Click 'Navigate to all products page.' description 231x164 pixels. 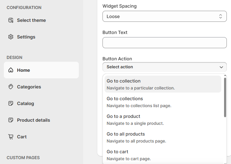(x=137, y=141)
